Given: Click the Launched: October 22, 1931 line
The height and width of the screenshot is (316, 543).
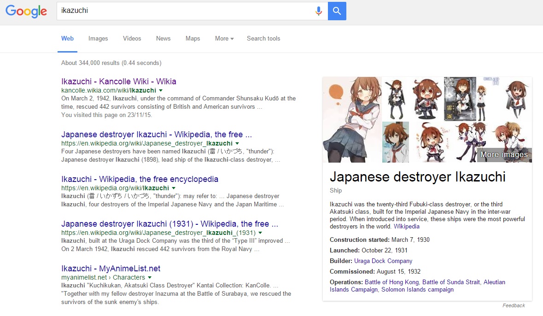Looking at the screenshot, I should 368,251.
